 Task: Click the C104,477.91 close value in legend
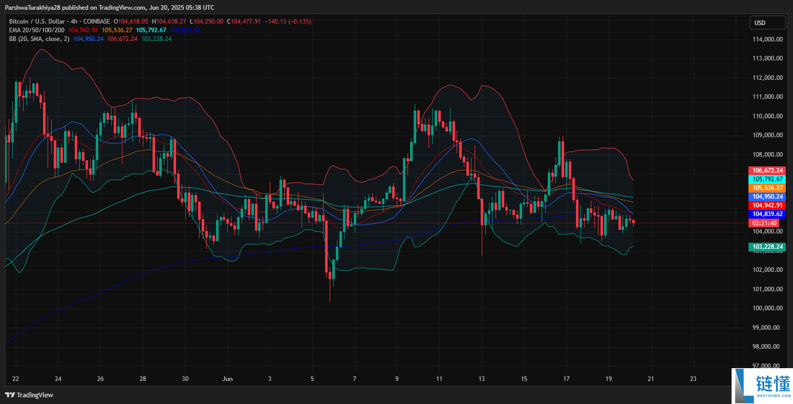(246, 22)
